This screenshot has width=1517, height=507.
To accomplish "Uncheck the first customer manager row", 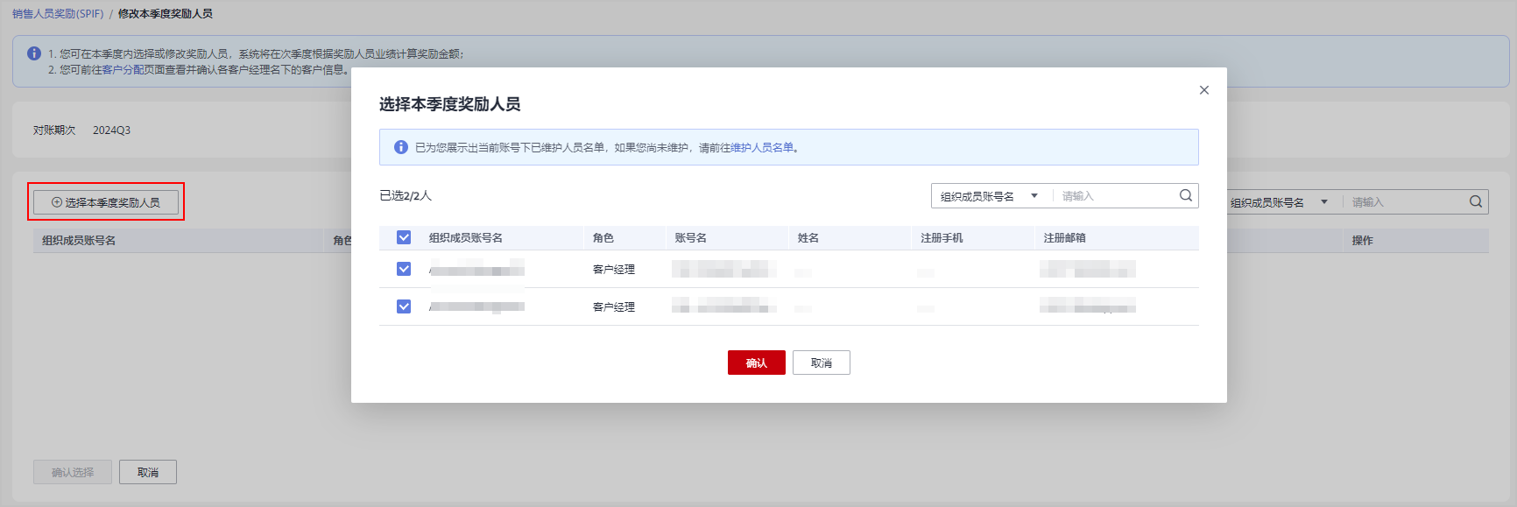I will tap(404, 269).
